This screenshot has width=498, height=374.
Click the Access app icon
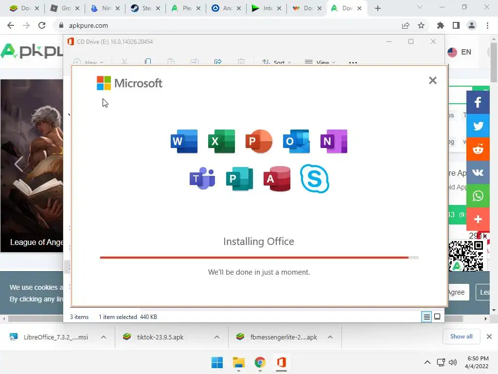(277, 178)
